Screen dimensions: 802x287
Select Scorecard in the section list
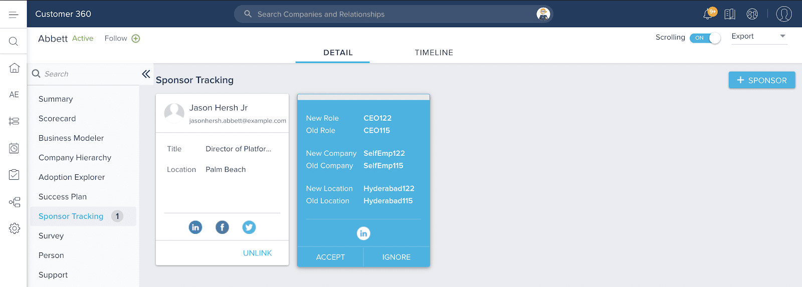click(x=57, y=119)
